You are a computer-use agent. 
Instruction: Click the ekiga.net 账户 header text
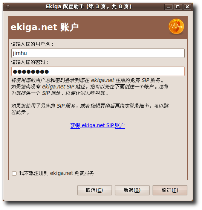click(44, 27)
